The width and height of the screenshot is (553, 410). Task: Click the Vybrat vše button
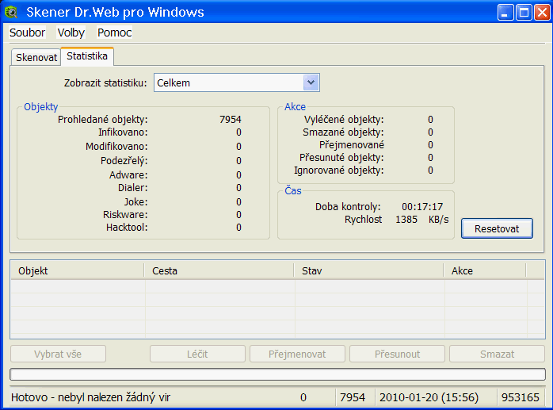point(58,354)
